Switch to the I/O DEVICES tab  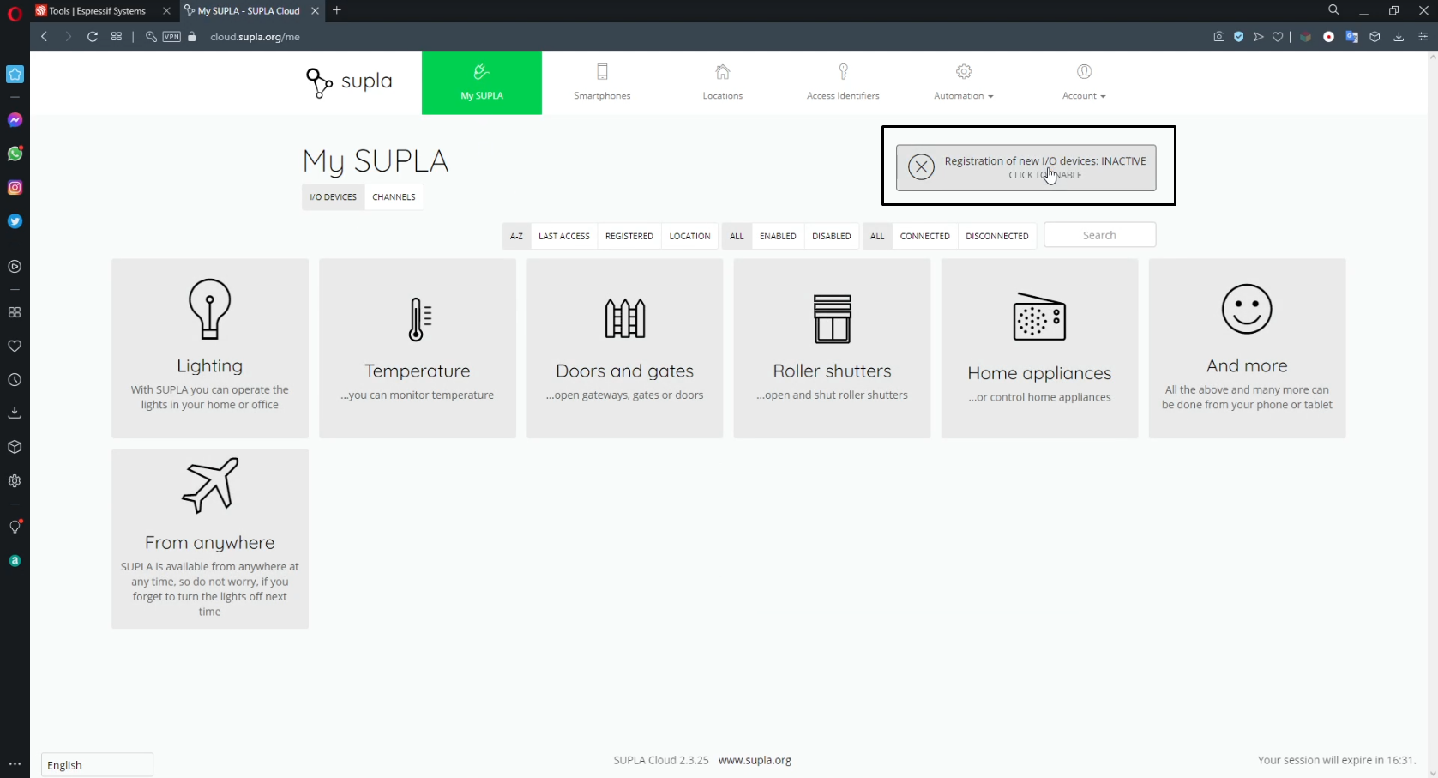click(x=333, y=197)
